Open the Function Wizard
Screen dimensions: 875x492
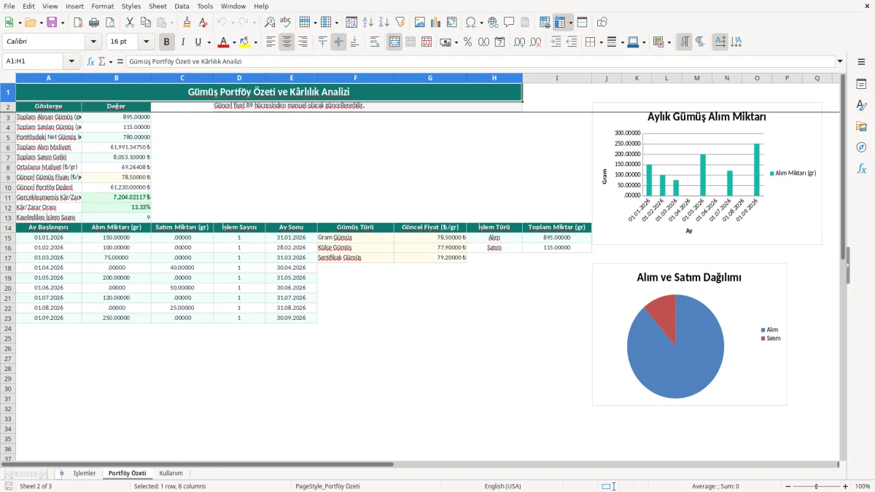[x=91, y=61]
